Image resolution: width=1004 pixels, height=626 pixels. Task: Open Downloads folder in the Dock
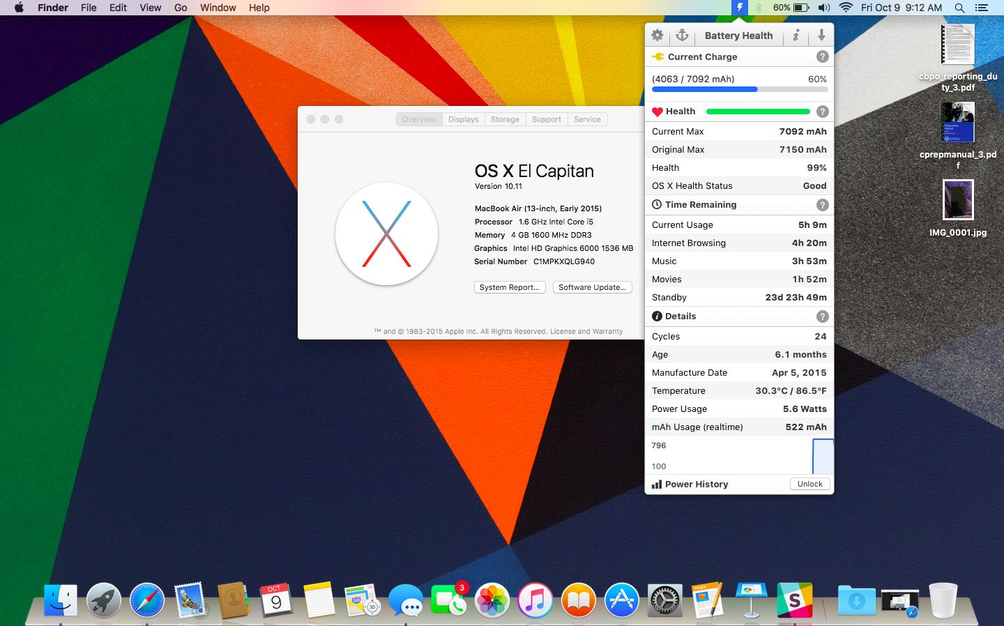coord(856,600)
